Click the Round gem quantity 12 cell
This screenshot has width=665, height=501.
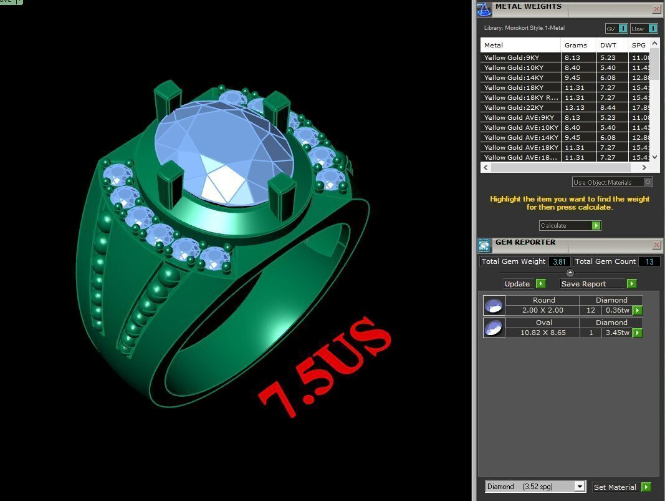[x=591, y=310]
